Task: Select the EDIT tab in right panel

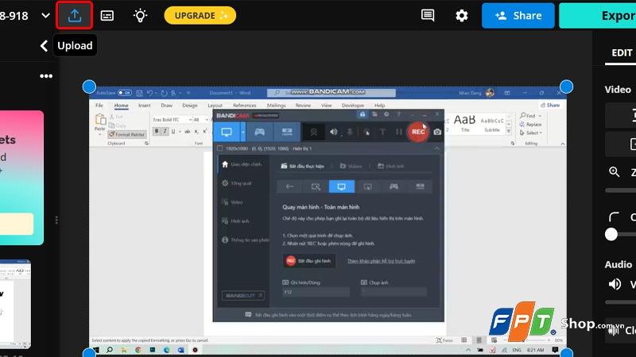Action: click(622, 53)
